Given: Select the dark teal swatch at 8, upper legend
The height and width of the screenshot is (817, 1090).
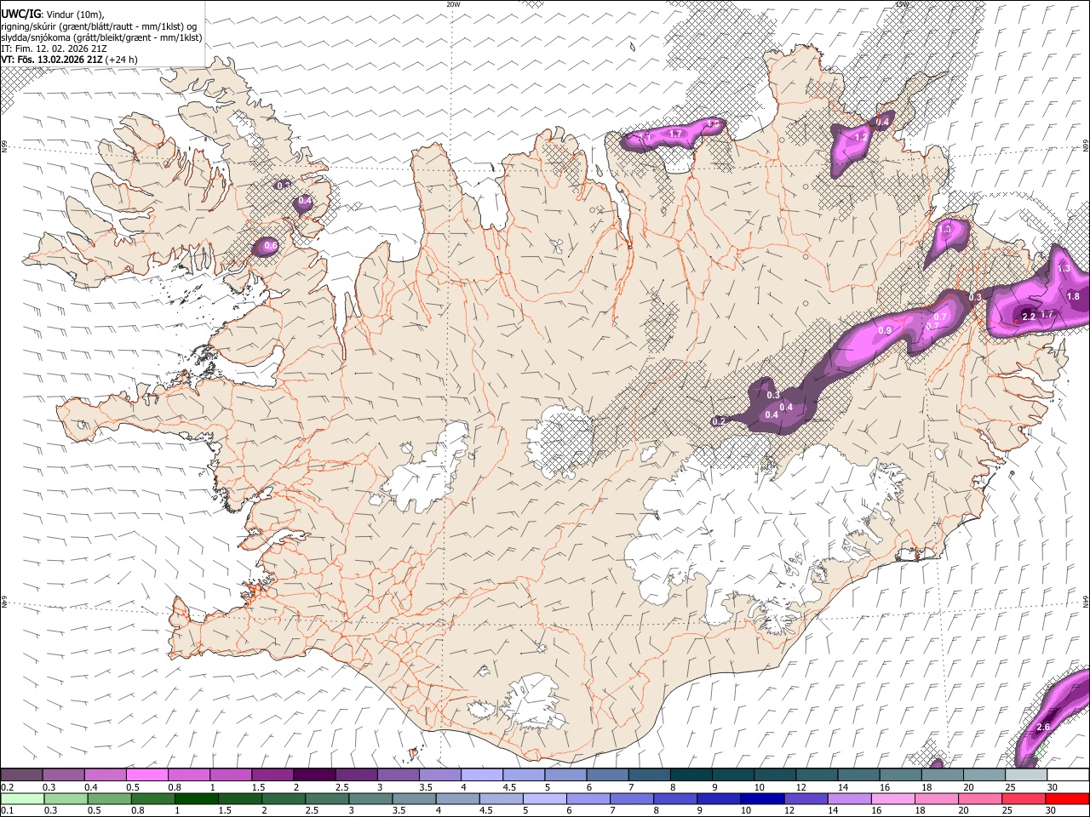Looking at the screenshot, I should pyautogui.click(x=691, y=775).
